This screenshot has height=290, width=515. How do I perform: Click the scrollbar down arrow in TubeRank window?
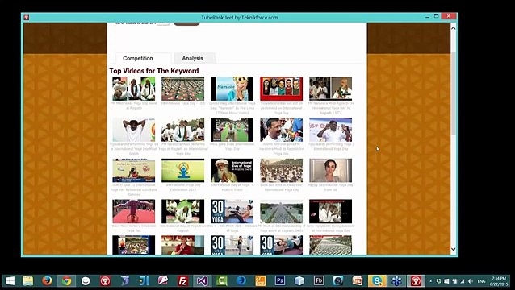tap(454, 250)
